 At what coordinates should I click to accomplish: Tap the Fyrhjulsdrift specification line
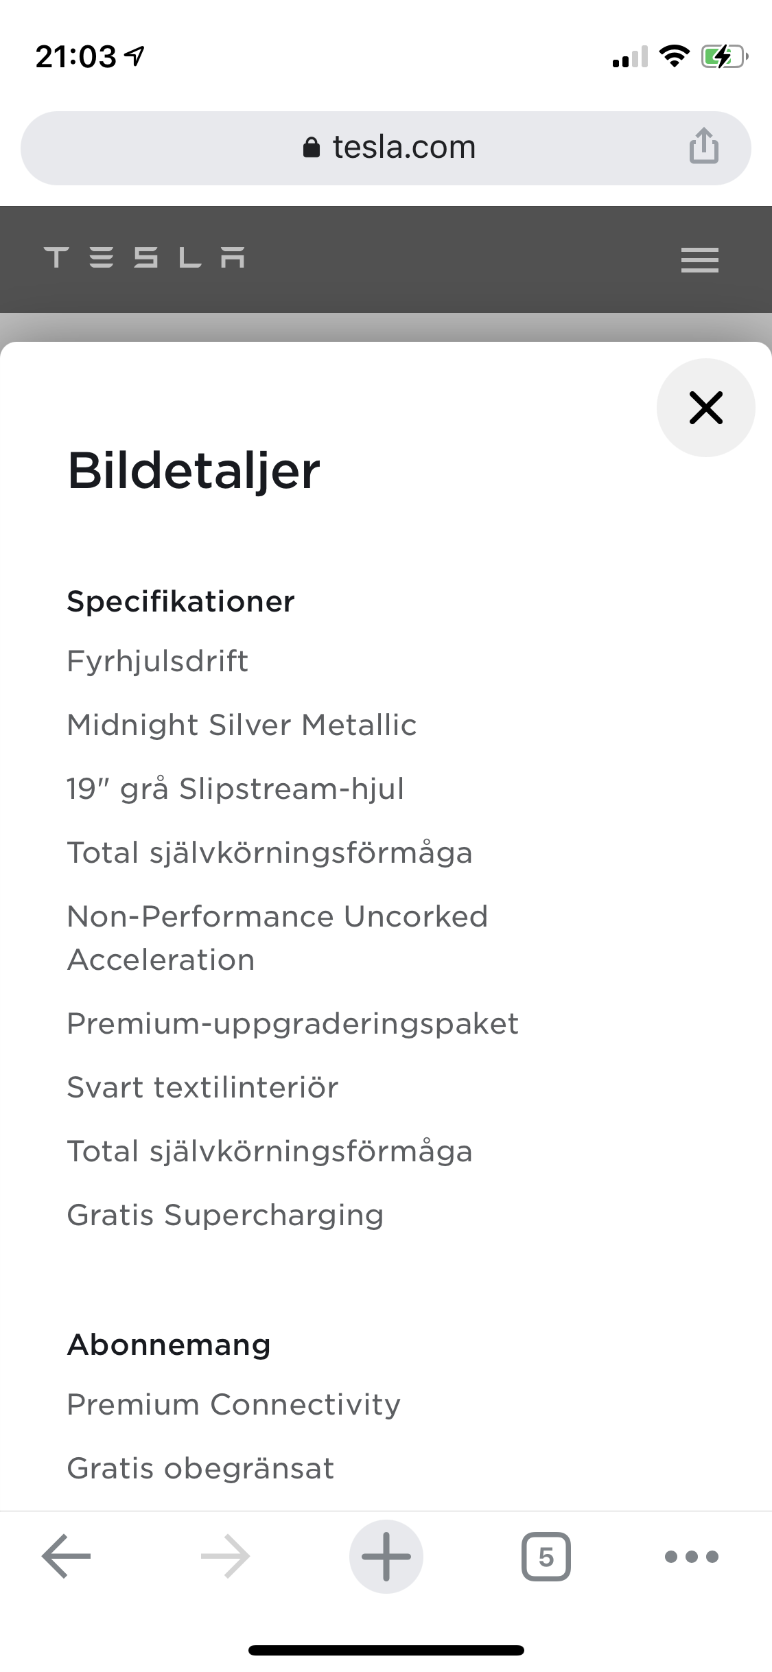pyautogui.click(x=157, y=661)
